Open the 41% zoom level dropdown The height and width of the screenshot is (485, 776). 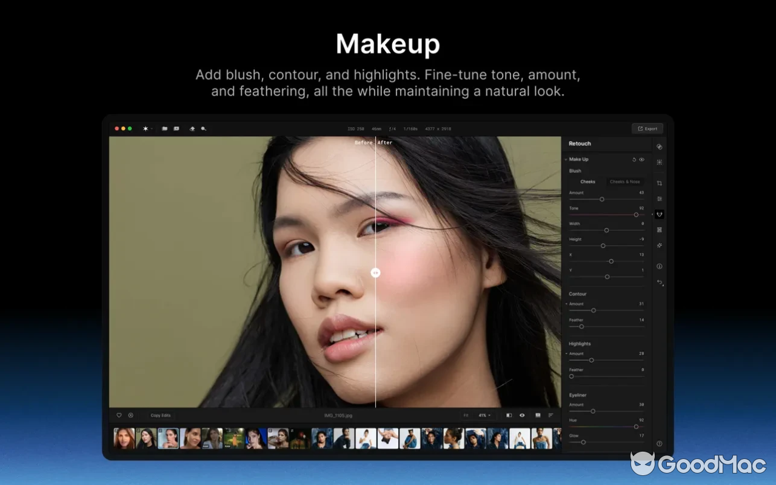pos(483,415)
